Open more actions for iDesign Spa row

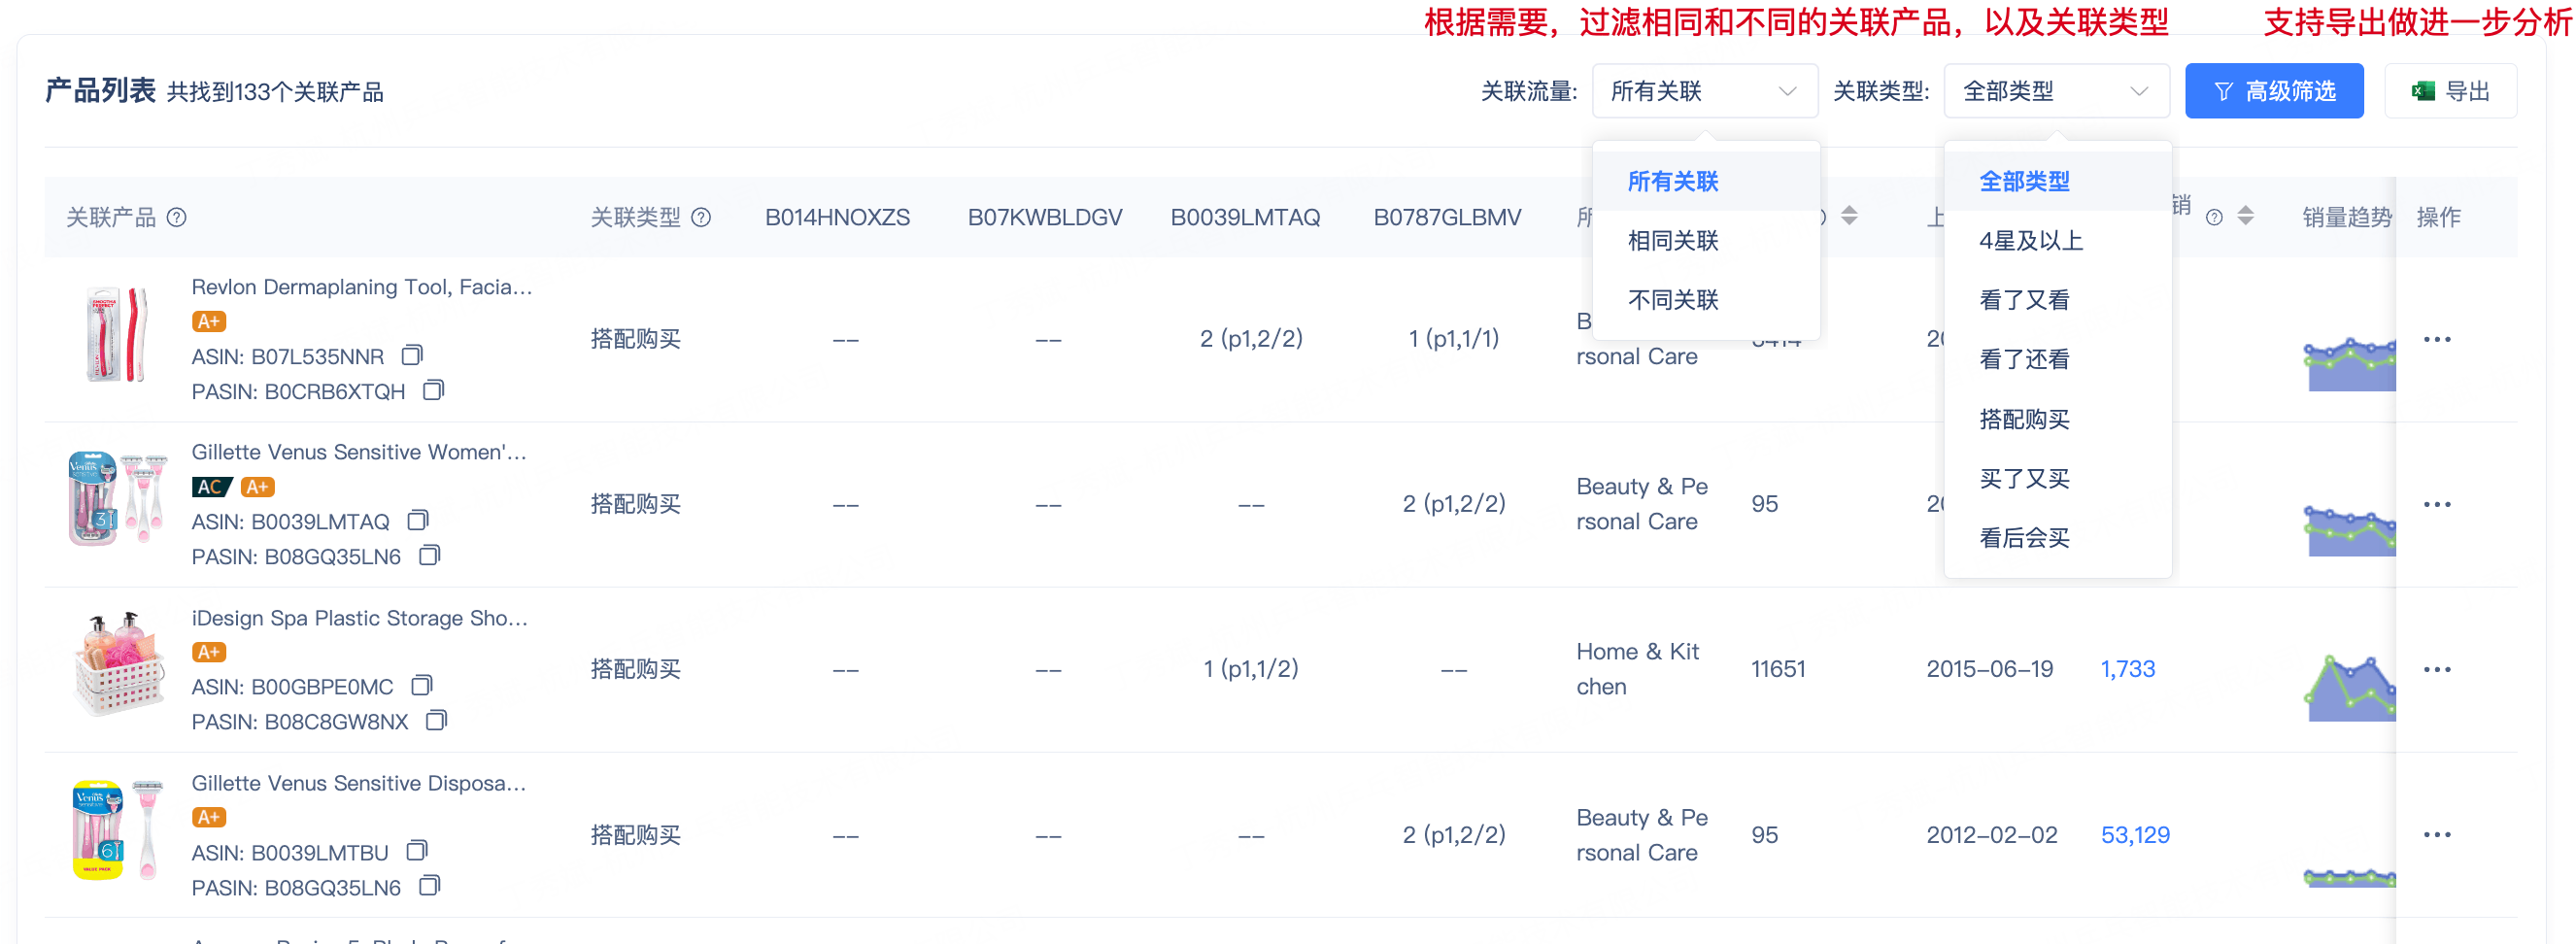pyautogui.click(x=2437, y=669)
